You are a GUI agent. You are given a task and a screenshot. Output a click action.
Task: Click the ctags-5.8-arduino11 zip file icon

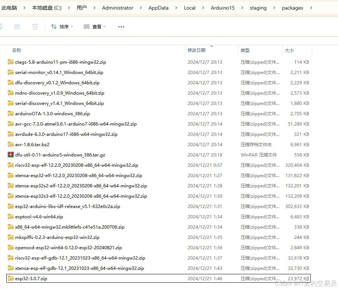(x=11, y=62)
